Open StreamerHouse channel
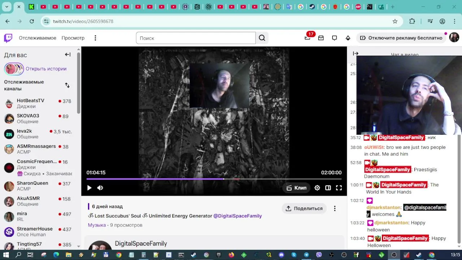 [x=38, y=231]
